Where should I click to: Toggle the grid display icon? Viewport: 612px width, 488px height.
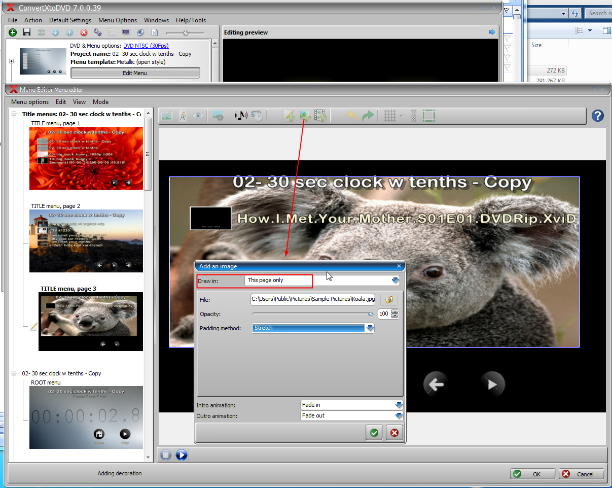click(389, 116)
